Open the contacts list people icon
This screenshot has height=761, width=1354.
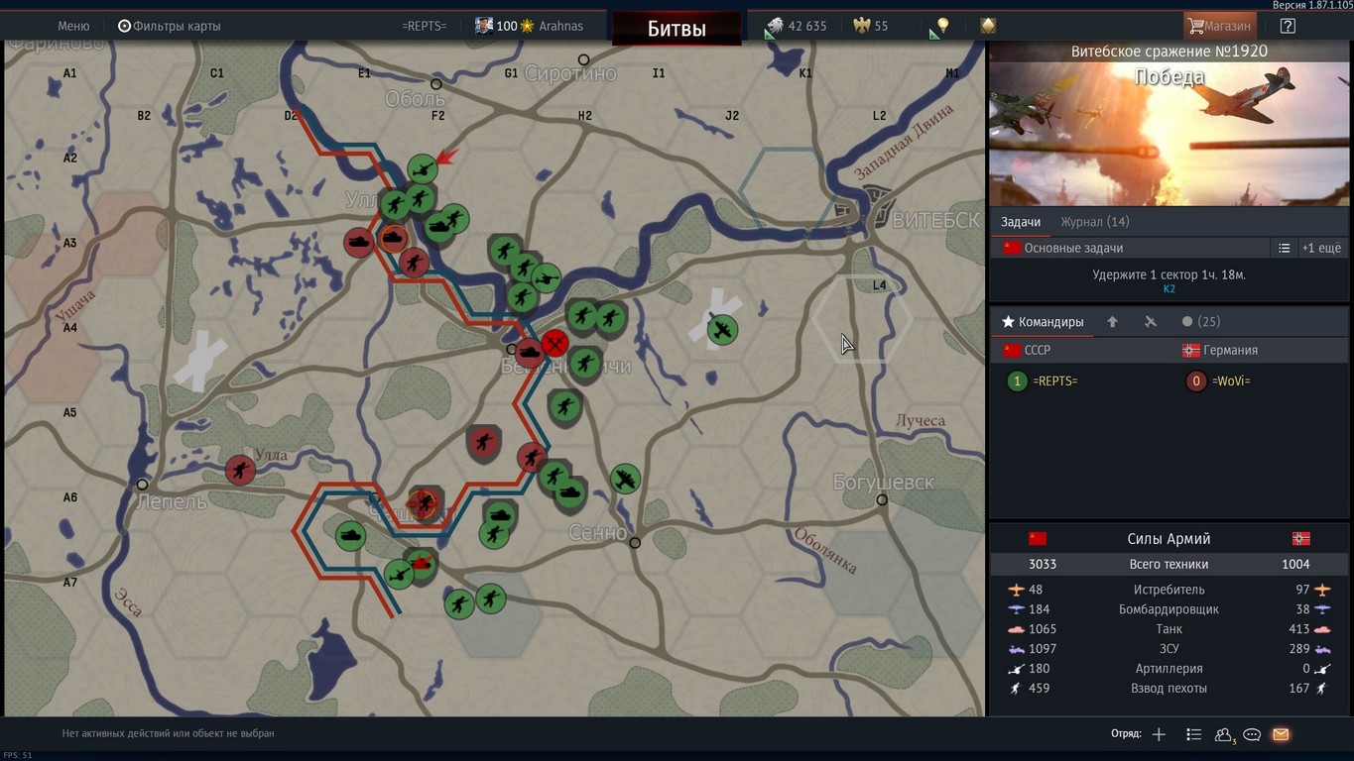pos(1223,734)
